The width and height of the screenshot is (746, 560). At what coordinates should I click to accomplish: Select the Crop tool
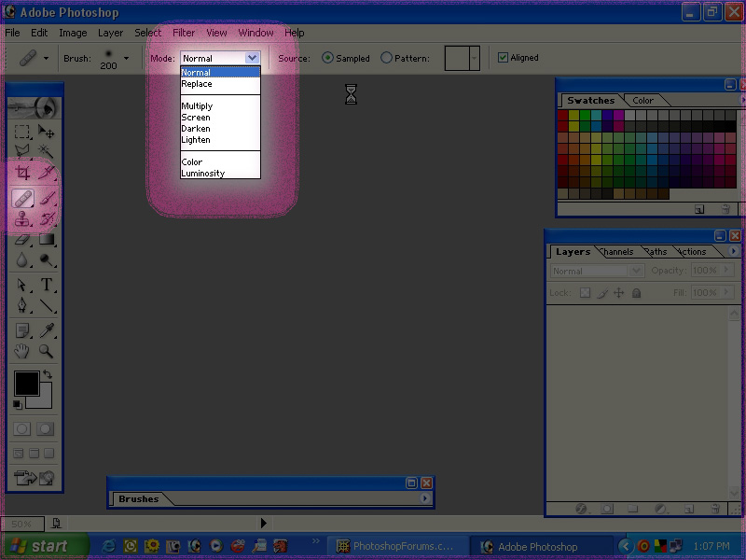click(22, 174)
